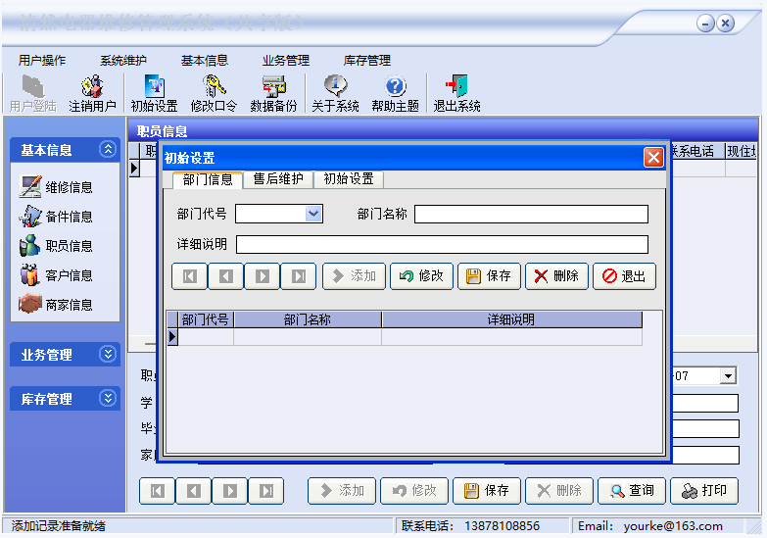Open 客户信息 in the sidebar
The image size is (767, 538).
[x=55, y=275]
